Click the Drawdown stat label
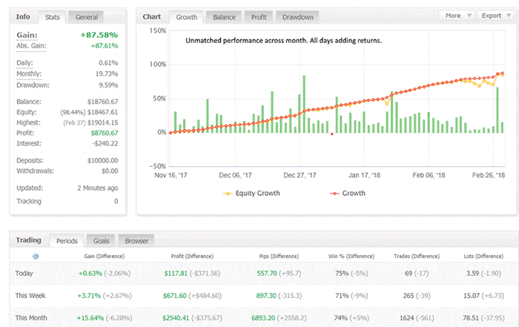The height and width of the screenshot is (327, 519). (34, 85)
